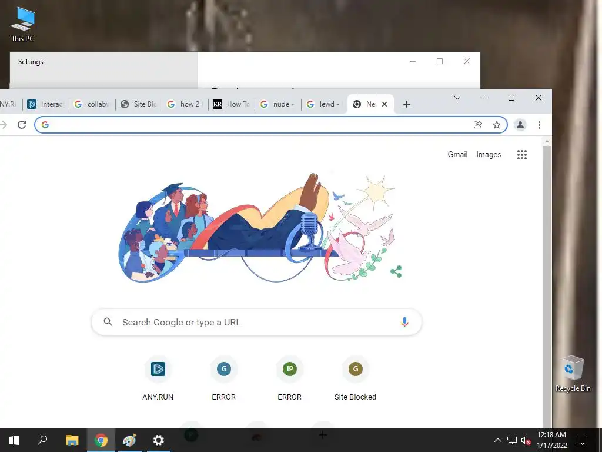
Task: Open the blue G ERROR shortcut
Action: point(224,378)
